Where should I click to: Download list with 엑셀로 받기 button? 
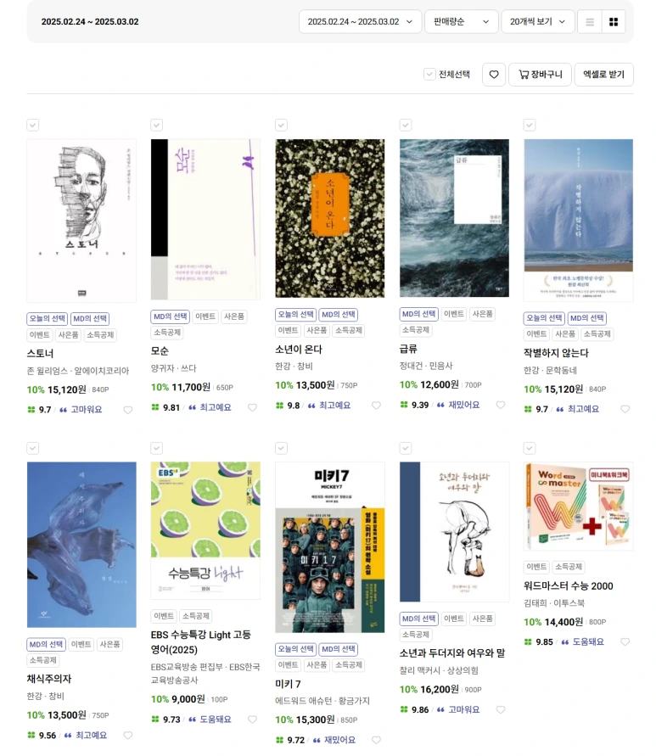[x=604, y=75]
